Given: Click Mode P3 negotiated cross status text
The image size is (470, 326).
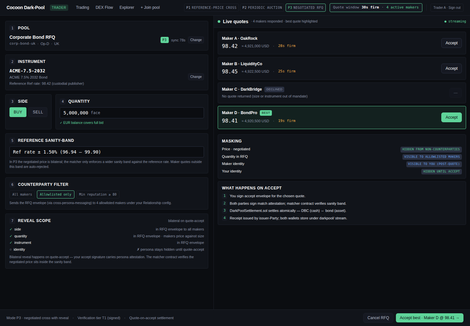Looking at the screenshot, I should [38, 318].
